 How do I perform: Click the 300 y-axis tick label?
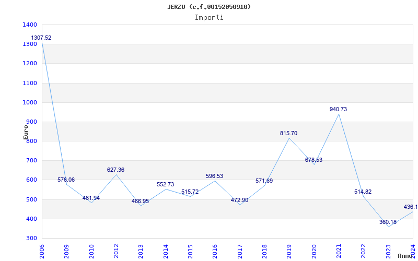click(31, 239)
